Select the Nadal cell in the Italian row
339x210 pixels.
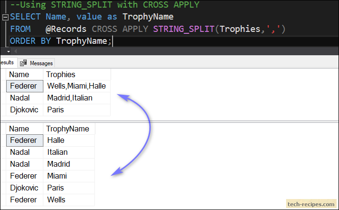pos(25,152)
